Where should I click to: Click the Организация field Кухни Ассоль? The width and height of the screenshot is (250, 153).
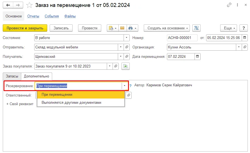(201, 47)
